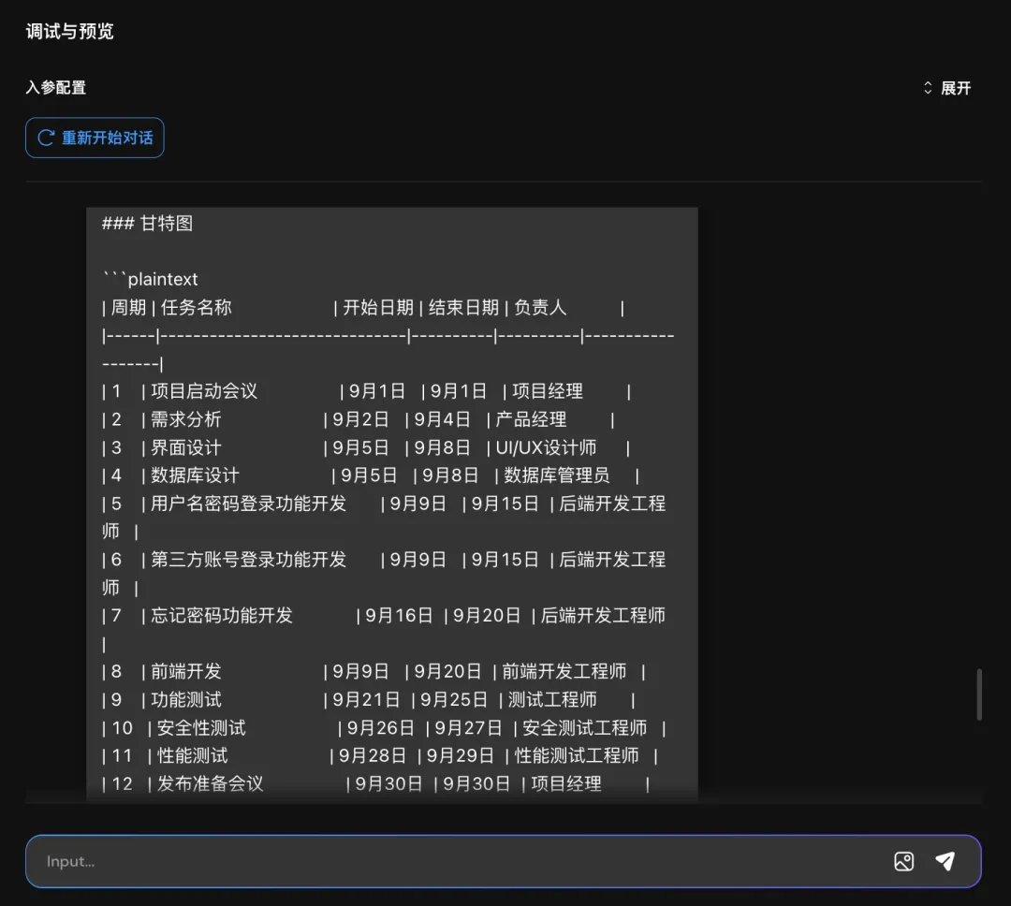Click 项目经理 in the 发布准备会议 row
This screenshot has height=906, width=1011.
click(566, 783)
